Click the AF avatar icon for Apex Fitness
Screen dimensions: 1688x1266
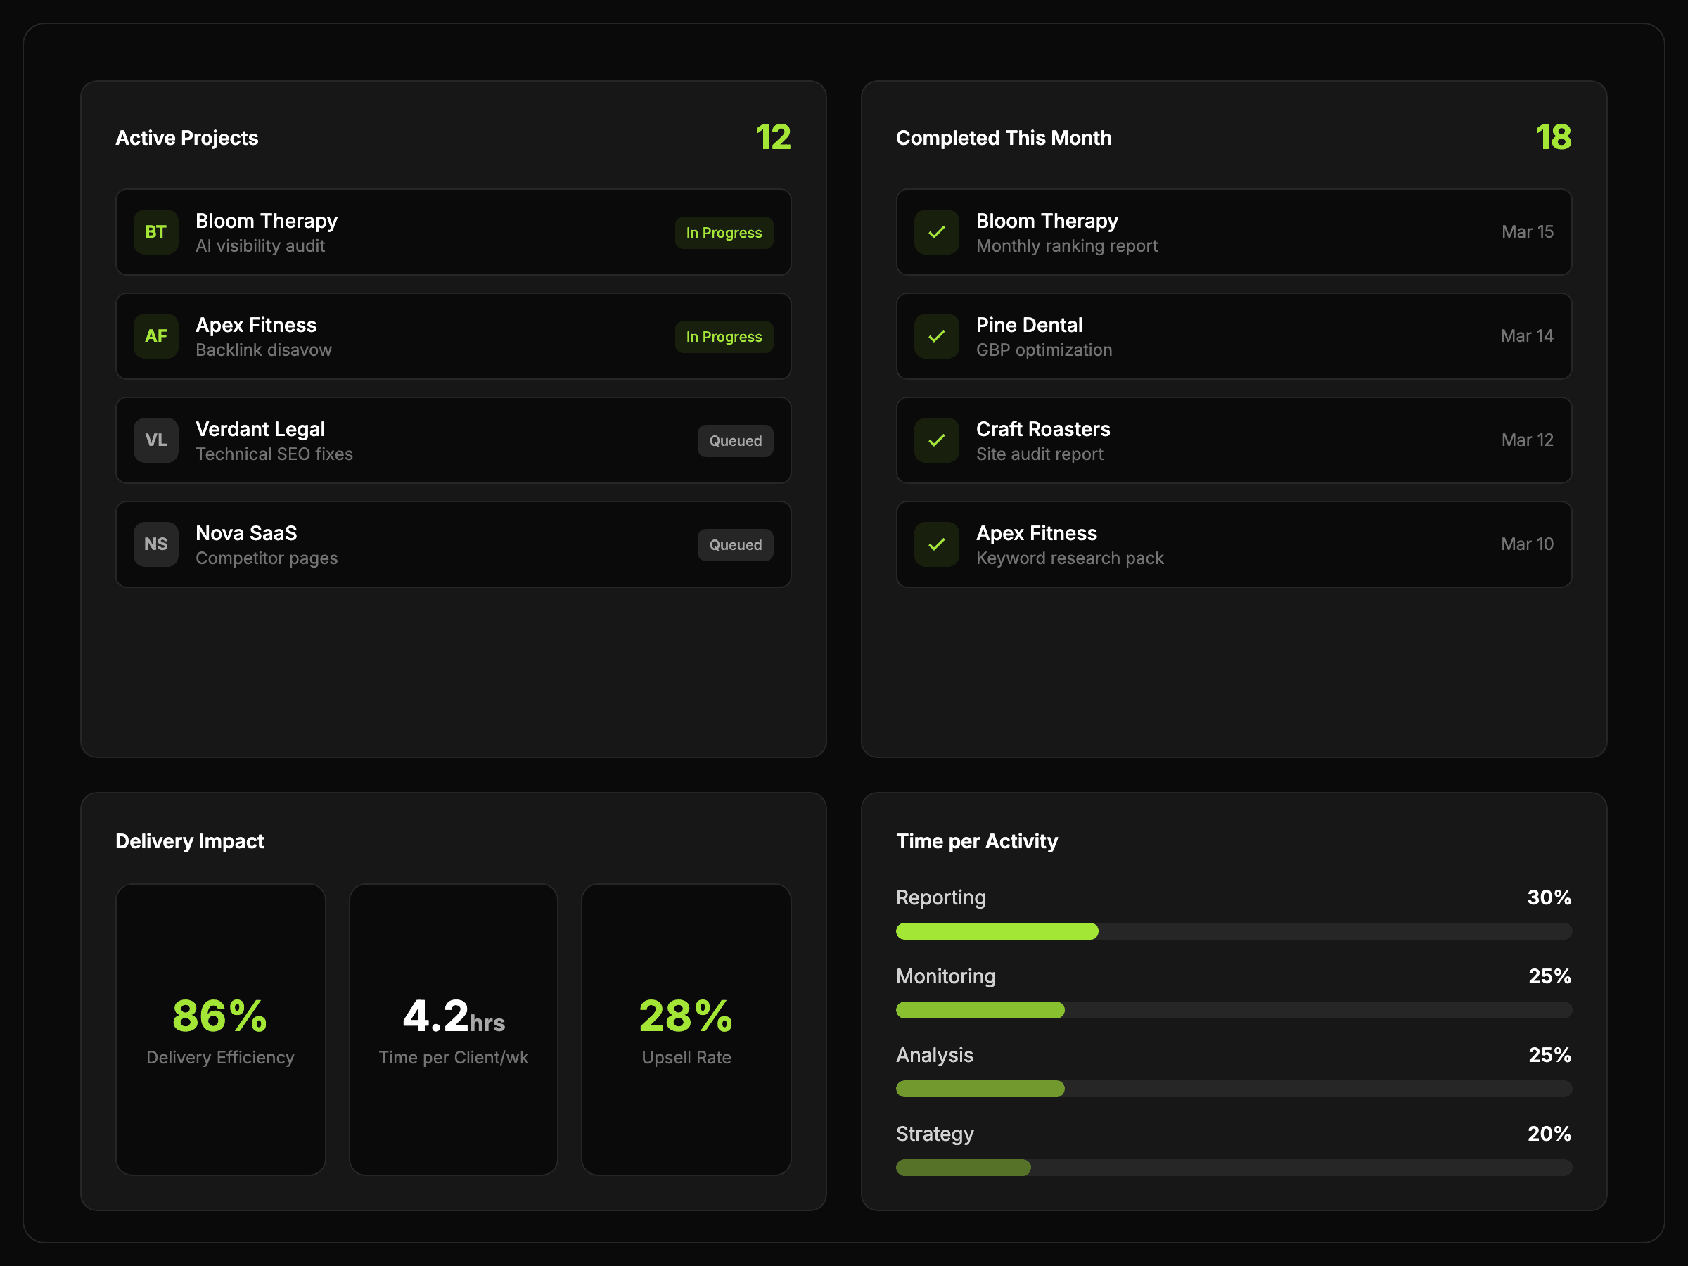(155, 335)
